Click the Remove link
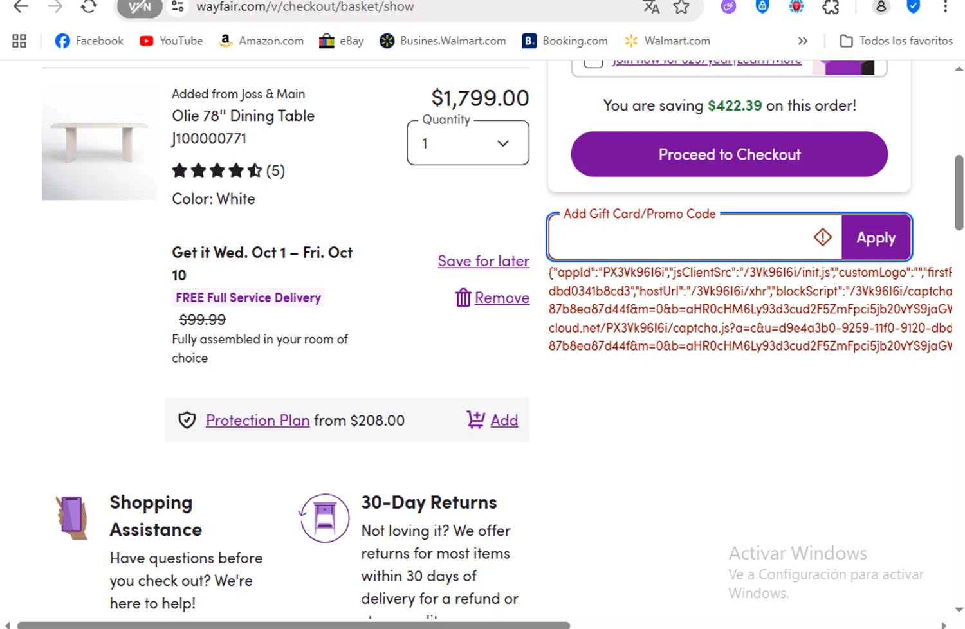Viewport: 965px width, 629px height. tap(502, 298)
